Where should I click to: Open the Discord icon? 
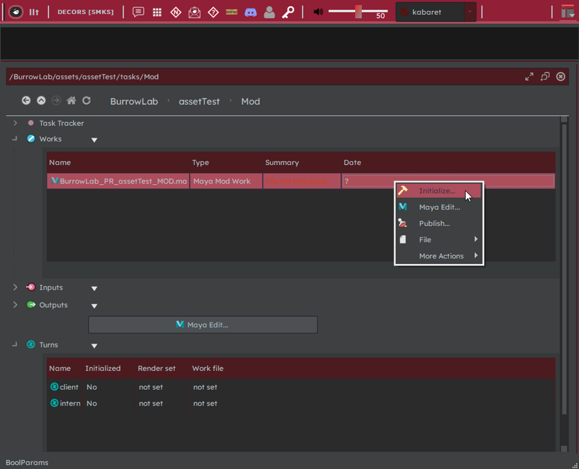(251, 12)
